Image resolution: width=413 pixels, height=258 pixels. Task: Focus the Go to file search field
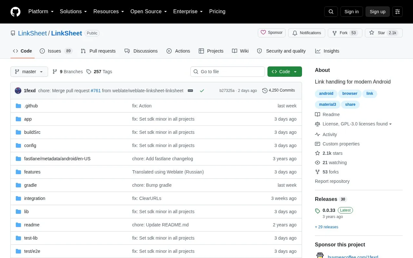coord(227,72)
